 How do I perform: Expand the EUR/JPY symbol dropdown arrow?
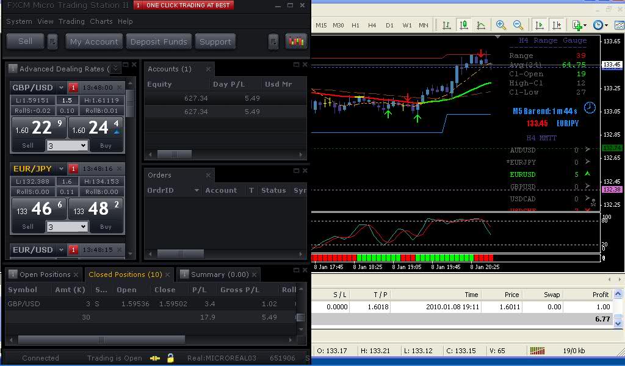click(63, 168)
